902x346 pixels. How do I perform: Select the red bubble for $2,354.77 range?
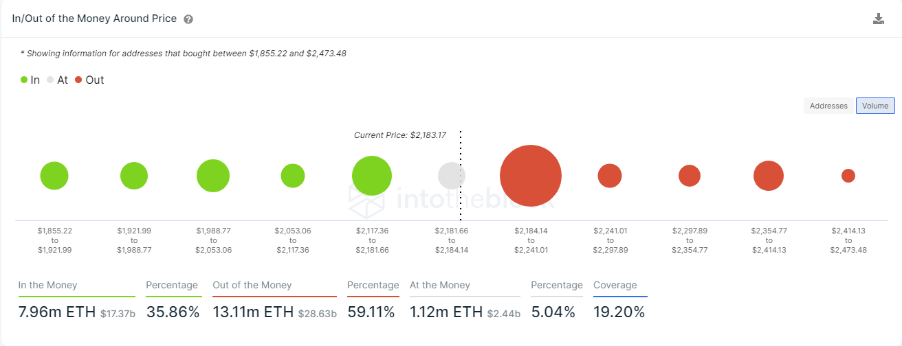click(x=769, y=176)
